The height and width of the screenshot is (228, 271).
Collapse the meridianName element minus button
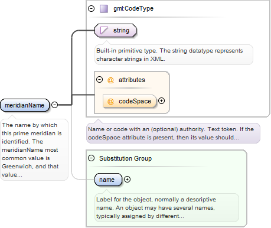(55, 105)
